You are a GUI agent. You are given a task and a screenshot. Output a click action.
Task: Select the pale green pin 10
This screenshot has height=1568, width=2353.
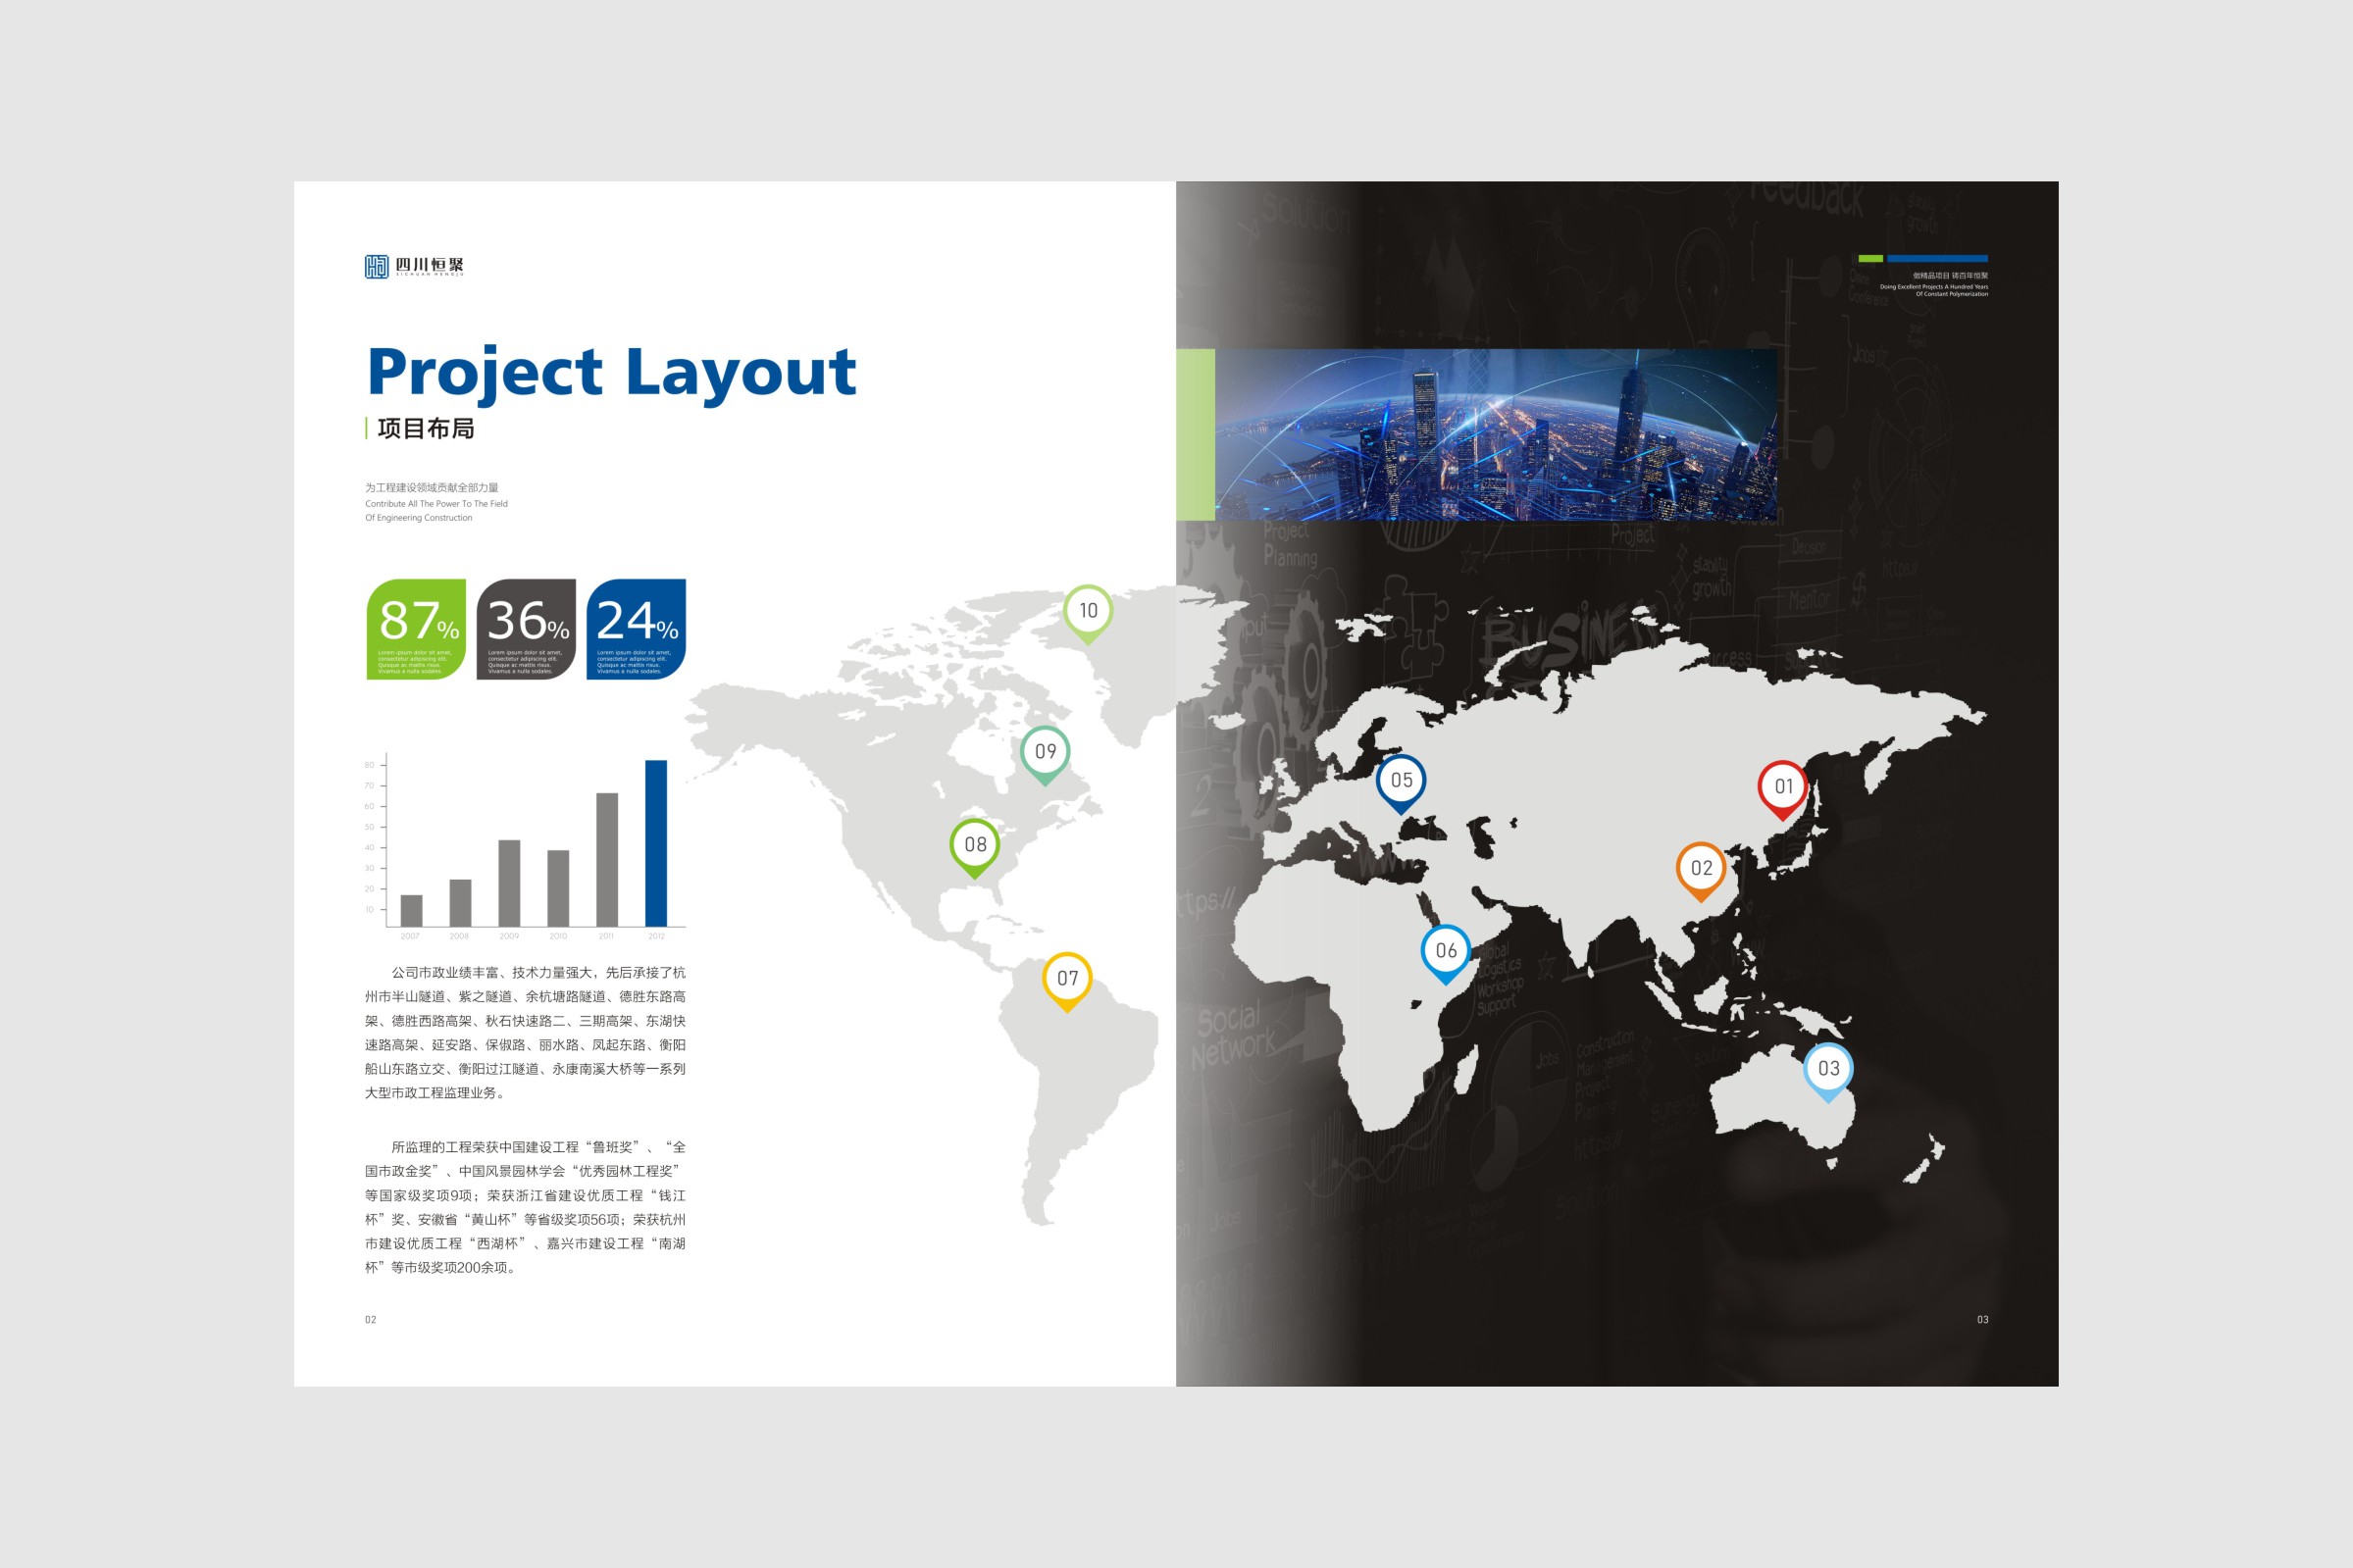click(1088, 611)
